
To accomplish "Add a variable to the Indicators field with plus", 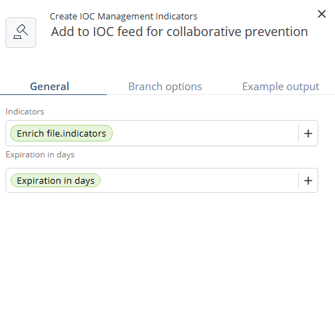I will 308,133.
